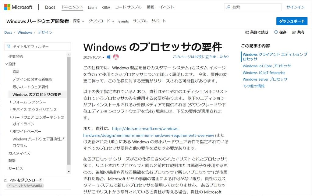This screenshot has height=196, width=312.
Task: Select 製造 in the sidebar
Action: tap(12, 161)
